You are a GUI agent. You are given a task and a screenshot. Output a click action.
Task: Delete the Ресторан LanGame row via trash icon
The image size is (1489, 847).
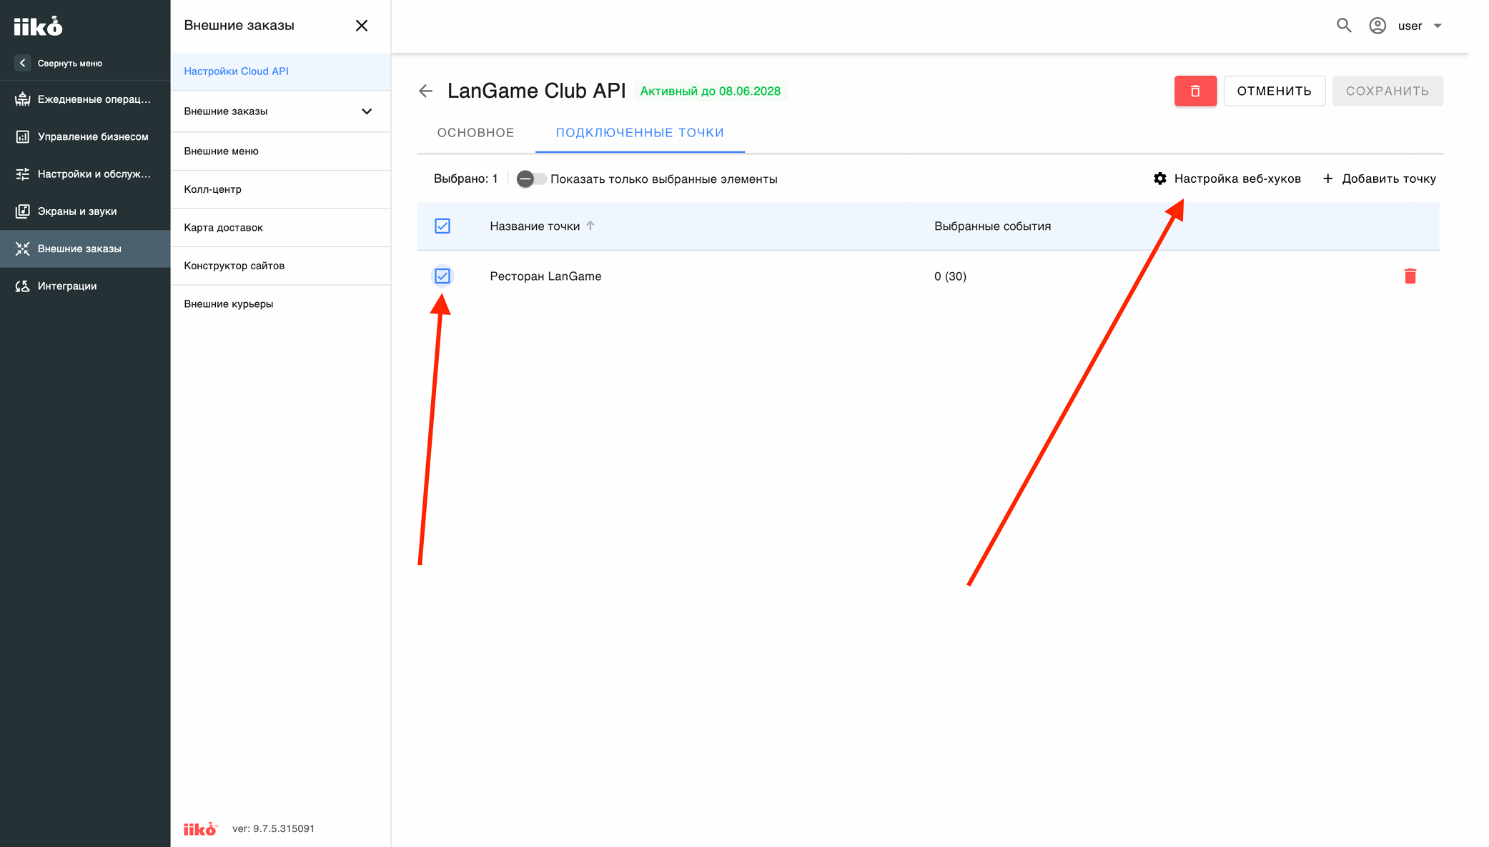pos(1410,276)
